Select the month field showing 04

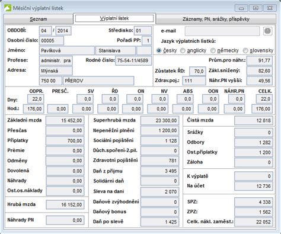coord(46,31)
